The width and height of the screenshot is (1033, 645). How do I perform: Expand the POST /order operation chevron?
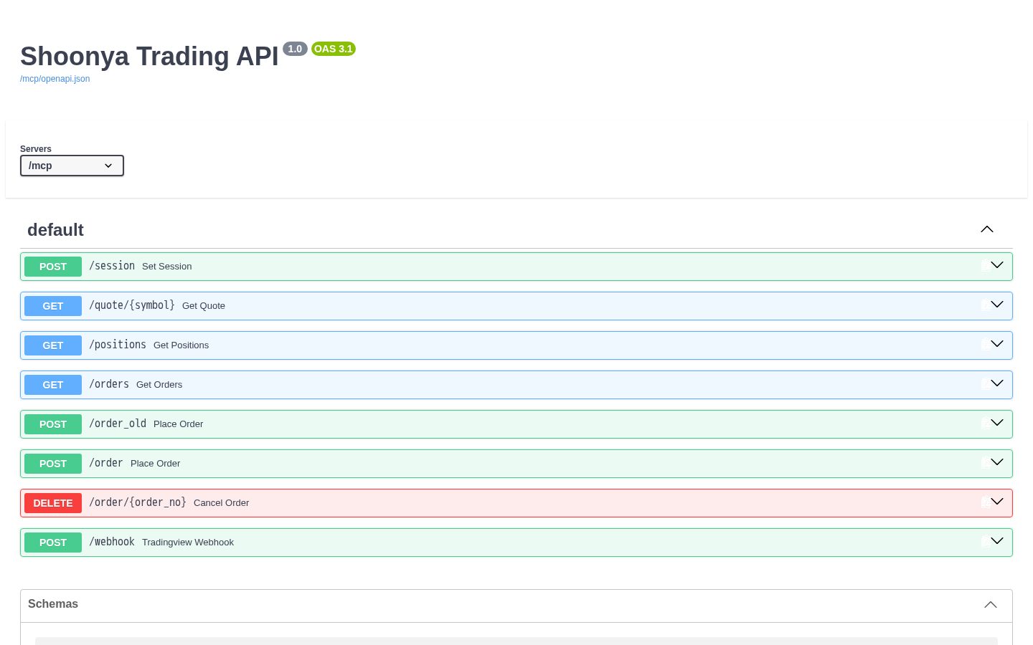point(997,462)
